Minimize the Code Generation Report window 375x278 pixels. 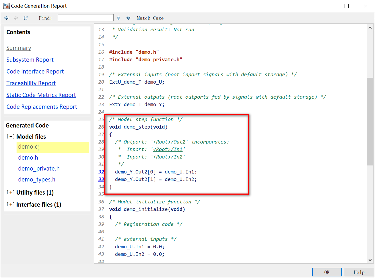coord(328,6)
